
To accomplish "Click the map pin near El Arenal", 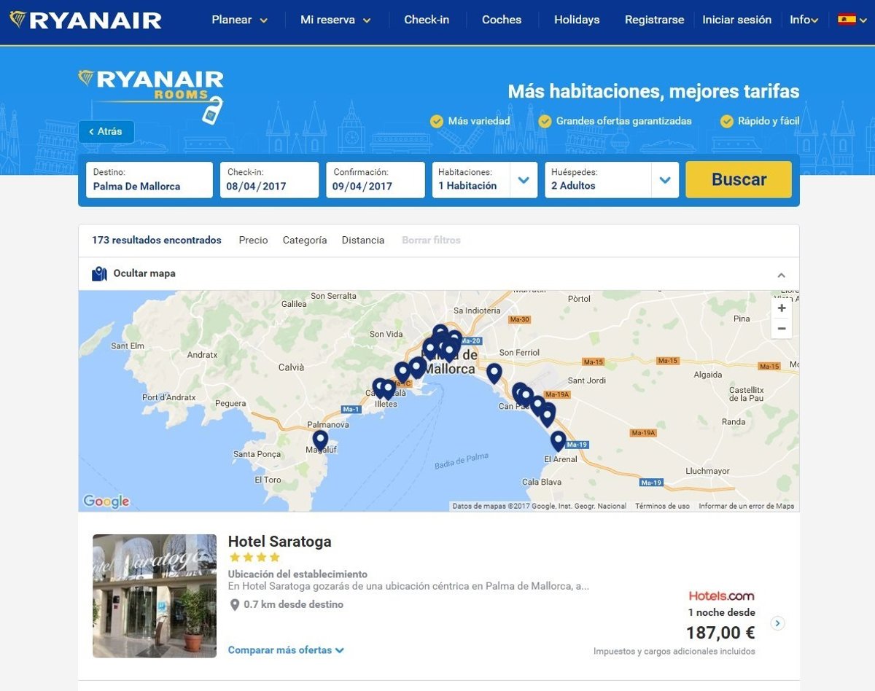I will pyautogui.click(x=558, y=440).
